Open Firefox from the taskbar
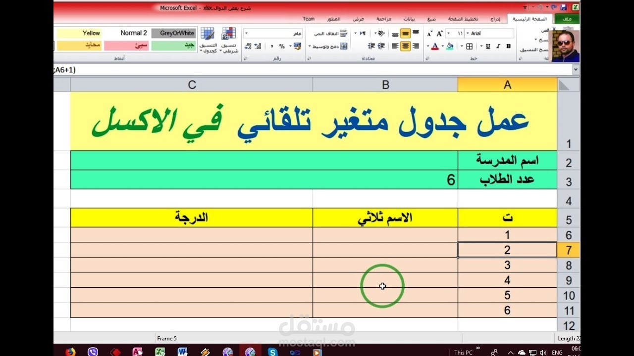 pyautogui.click(x=70, y=352)
